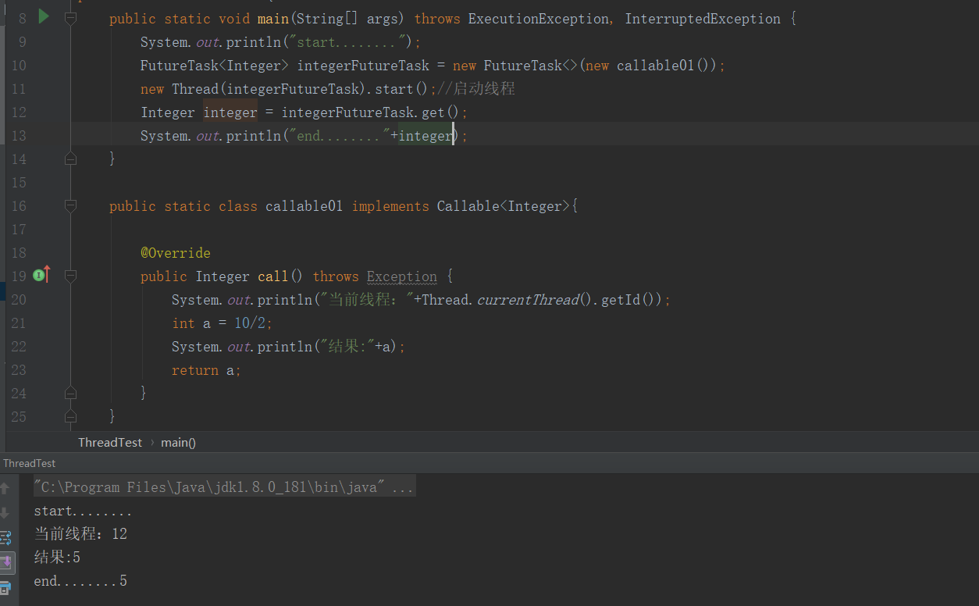Click 'return a;' statement on line 23
The width and height of the screenshot is (979, 606).
(206, 370)
